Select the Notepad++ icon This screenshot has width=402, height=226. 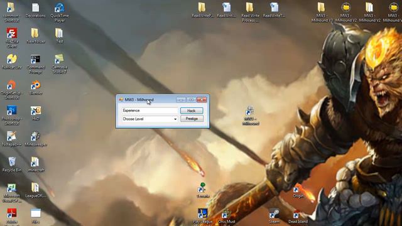[x=11, y=139]
